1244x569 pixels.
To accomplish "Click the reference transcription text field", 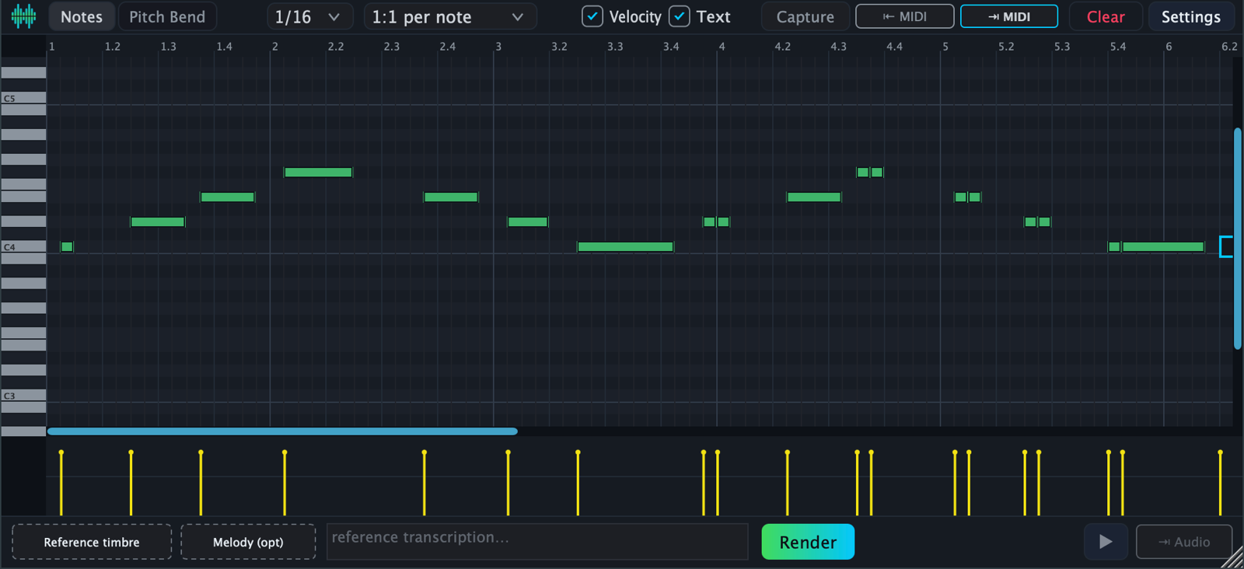I will [537, 541].
